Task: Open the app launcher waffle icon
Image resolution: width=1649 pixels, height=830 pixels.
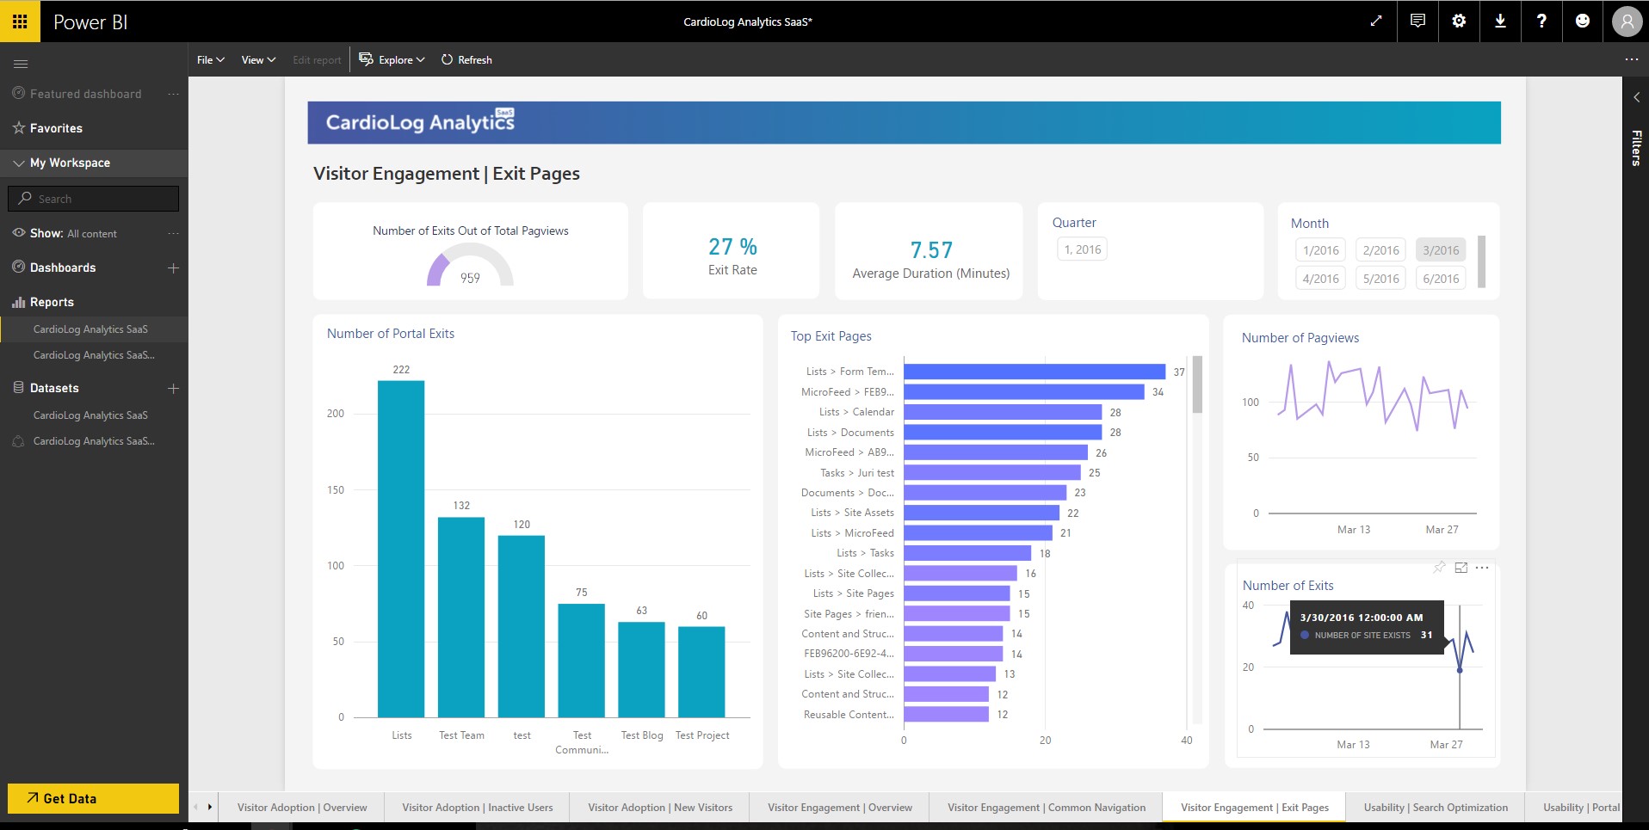Action: 20,22
